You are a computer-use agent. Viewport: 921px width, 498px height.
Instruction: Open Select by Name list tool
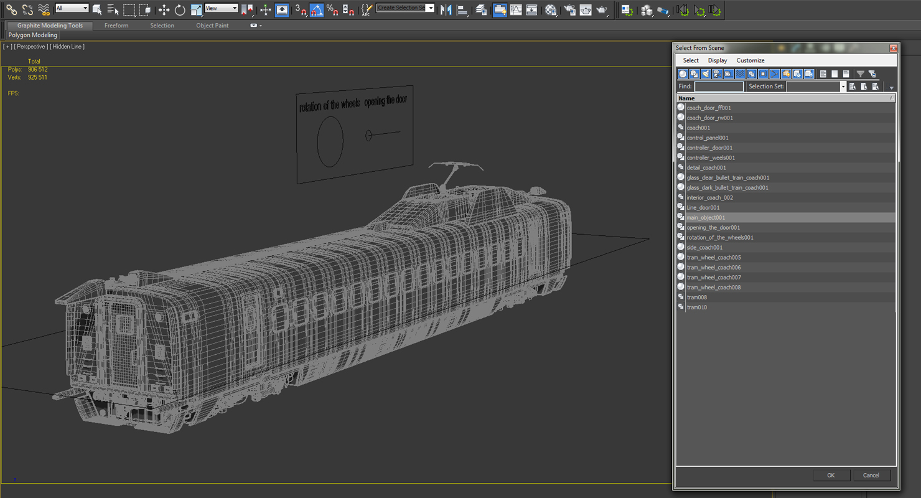[113, 10]
